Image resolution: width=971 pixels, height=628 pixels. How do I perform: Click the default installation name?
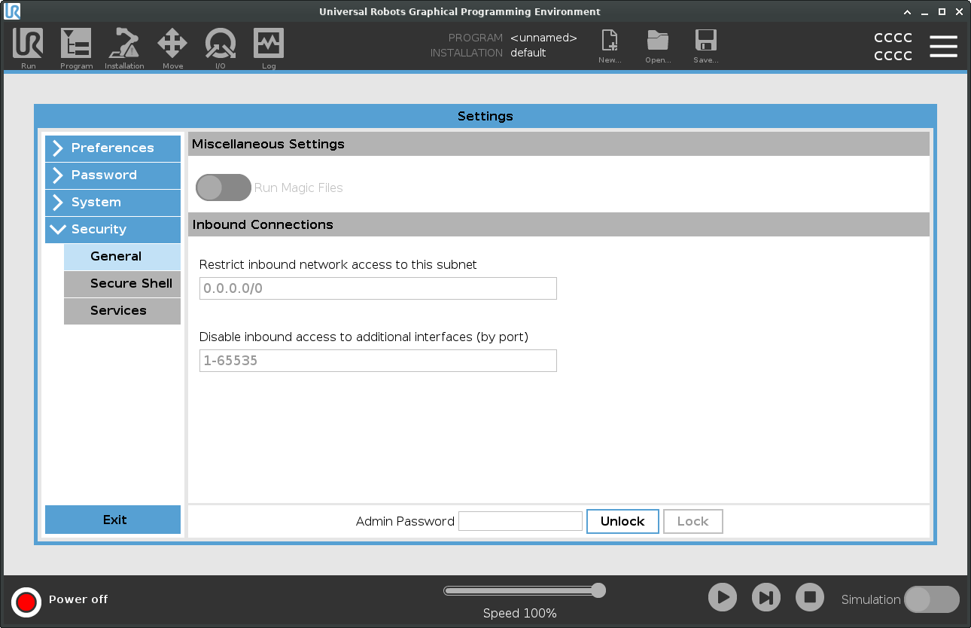click(528, 53)
